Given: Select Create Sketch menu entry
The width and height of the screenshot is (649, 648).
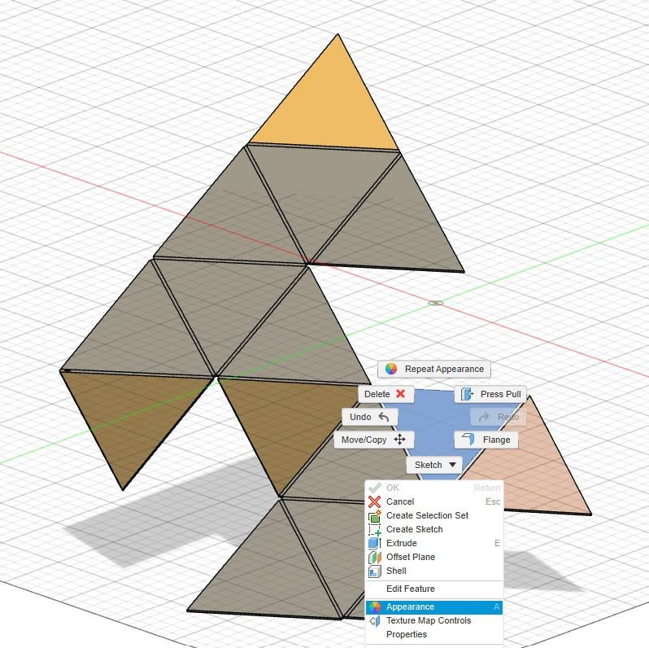Looking at the screenshot, I should click(434, 529).
